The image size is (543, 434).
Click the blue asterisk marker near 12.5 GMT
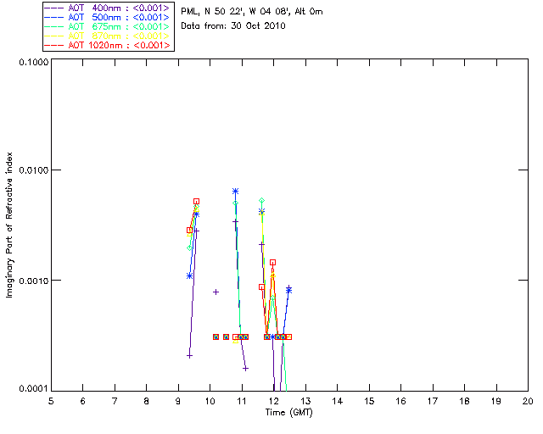[288, 291]
